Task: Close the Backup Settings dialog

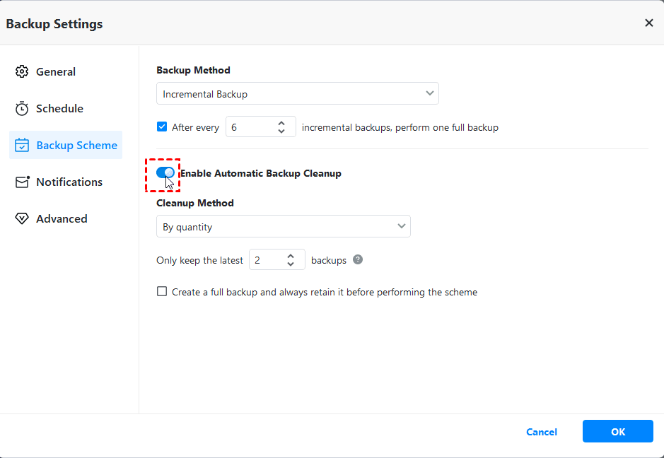Action: [x=648, y=23]
